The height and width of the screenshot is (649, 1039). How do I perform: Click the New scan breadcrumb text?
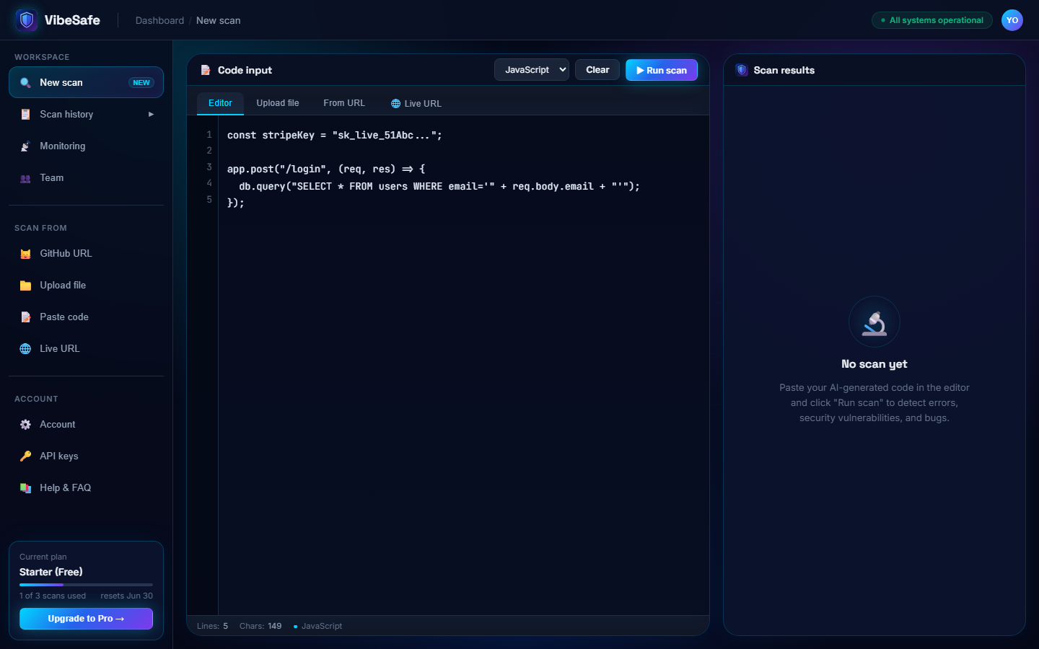click(219, 20)
